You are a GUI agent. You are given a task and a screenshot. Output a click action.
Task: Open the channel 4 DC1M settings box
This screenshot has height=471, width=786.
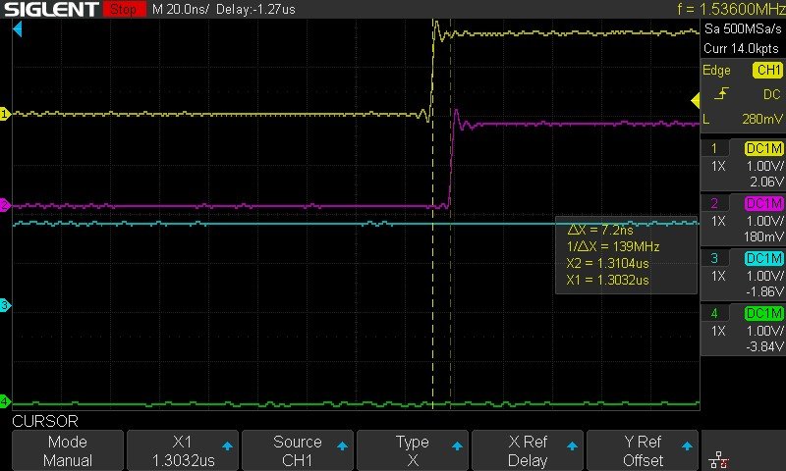[742, 330]
